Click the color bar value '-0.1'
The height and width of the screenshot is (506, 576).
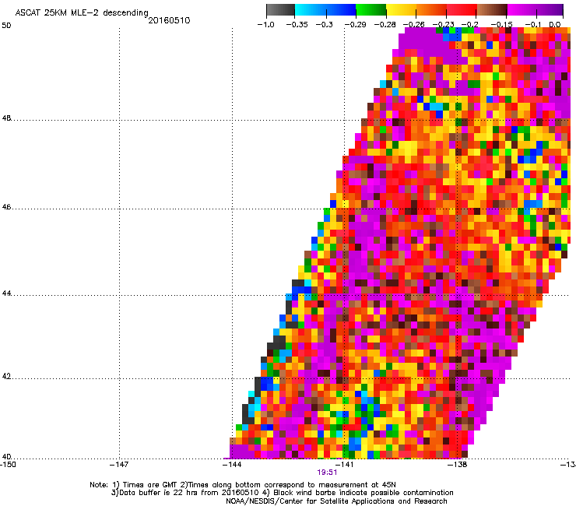532,25
